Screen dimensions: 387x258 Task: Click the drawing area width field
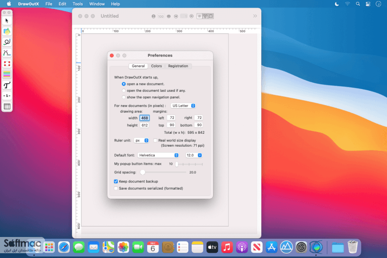(144, 118)
